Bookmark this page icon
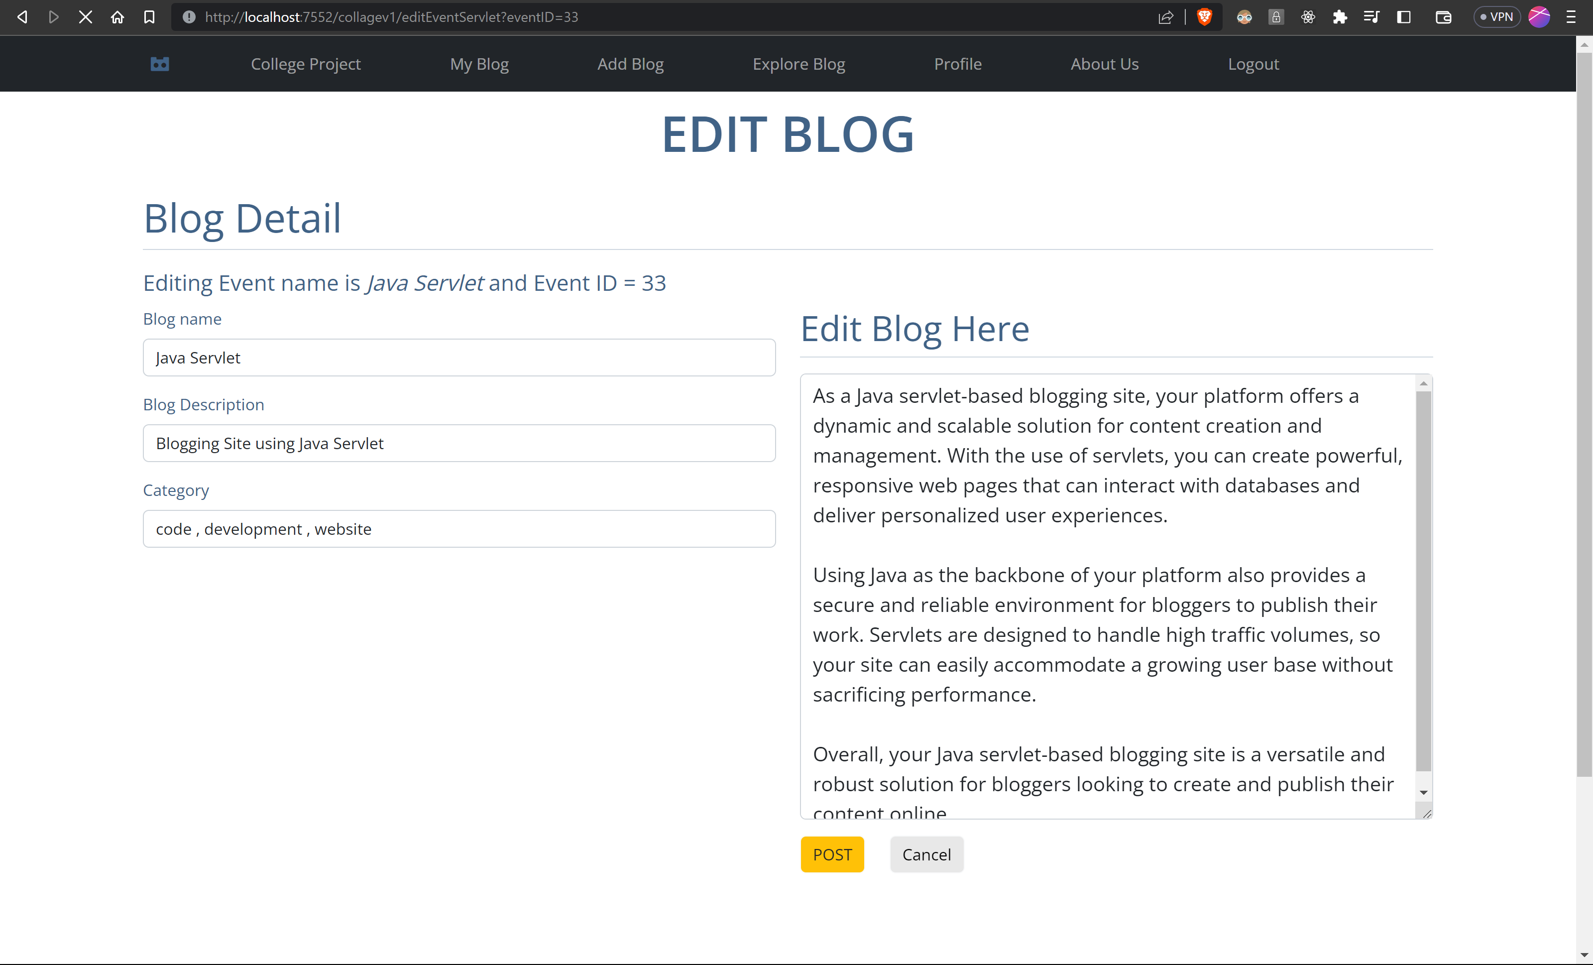The height and width of the screenshot is (965, 1593). point(149,17)
